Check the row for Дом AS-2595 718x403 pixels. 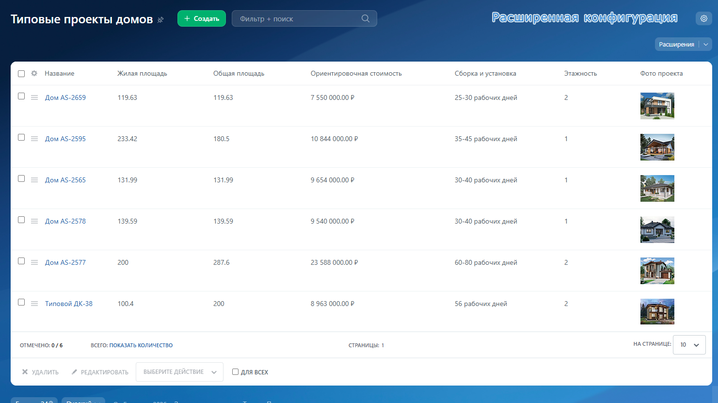[21, 137]
